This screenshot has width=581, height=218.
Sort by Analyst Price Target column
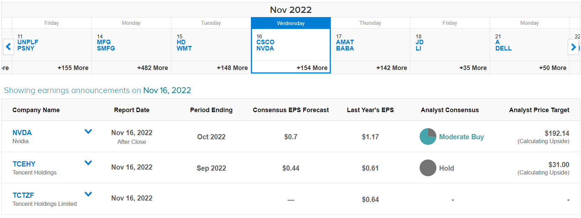539,110
